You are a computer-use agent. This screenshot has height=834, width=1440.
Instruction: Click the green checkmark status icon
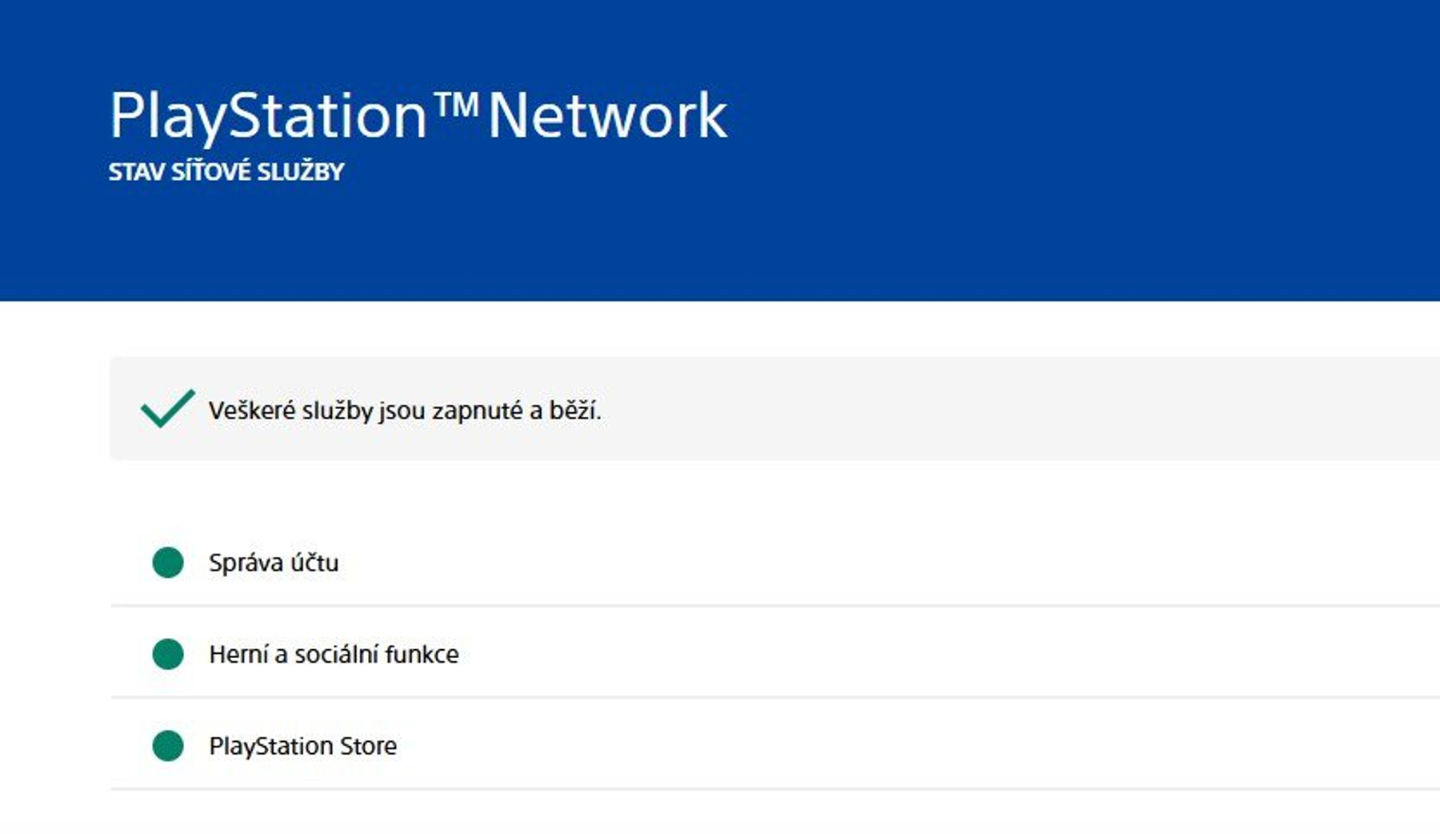pos(167,408)
